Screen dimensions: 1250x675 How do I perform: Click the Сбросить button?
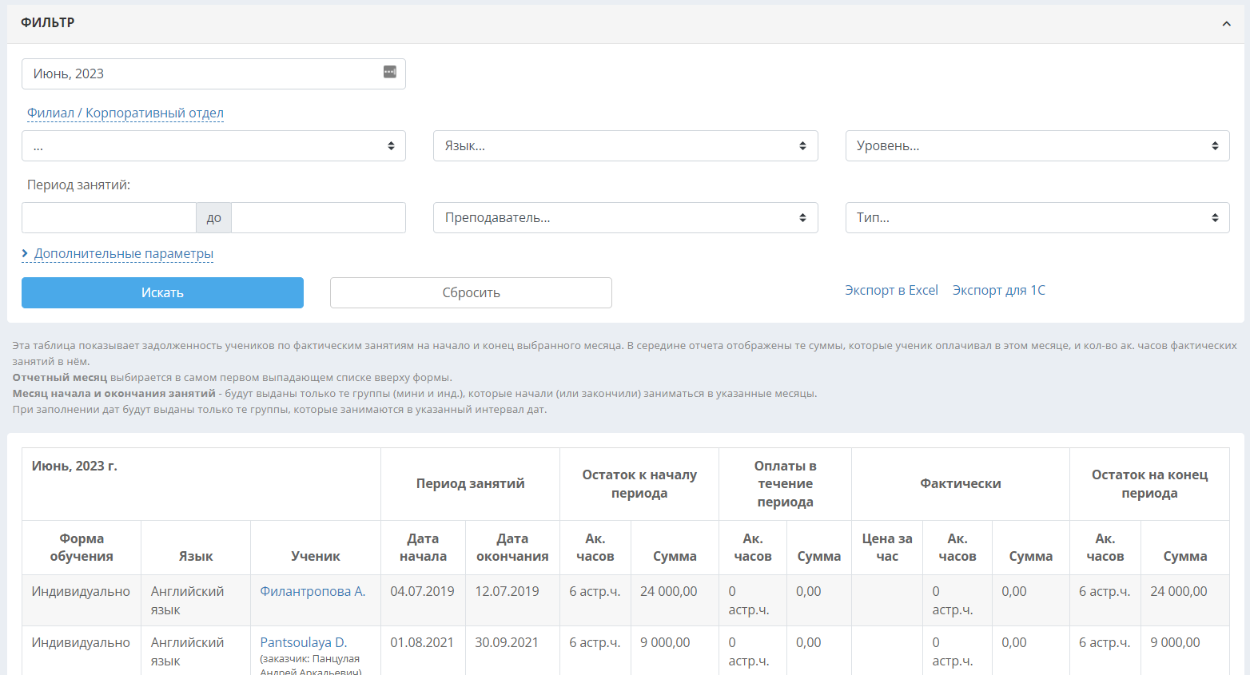pos(471,292)
